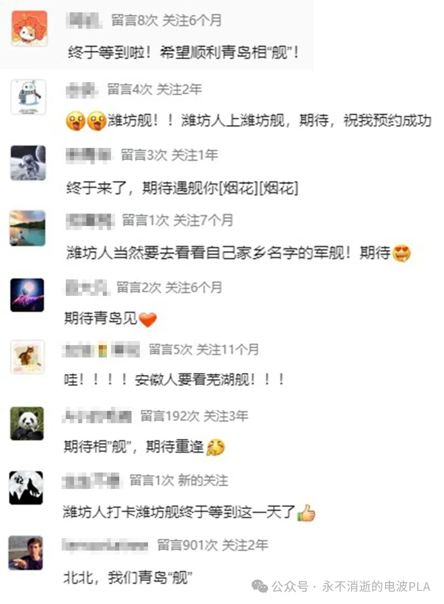The width and height of the screenshot is (444, 604).
Task: Click the red heart emoji after 期待青岛见
Action: click(148, 319)
